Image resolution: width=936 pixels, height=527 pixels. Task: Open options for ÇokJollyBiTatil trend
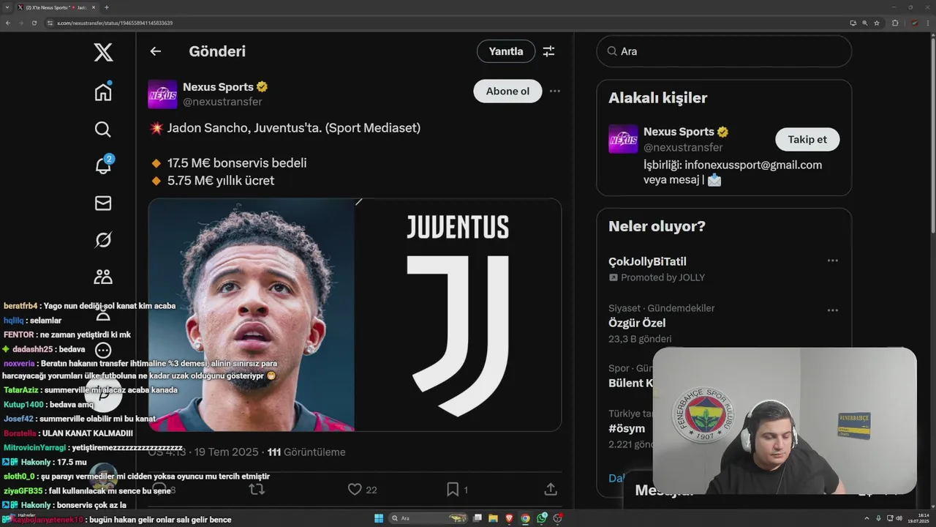832,261
